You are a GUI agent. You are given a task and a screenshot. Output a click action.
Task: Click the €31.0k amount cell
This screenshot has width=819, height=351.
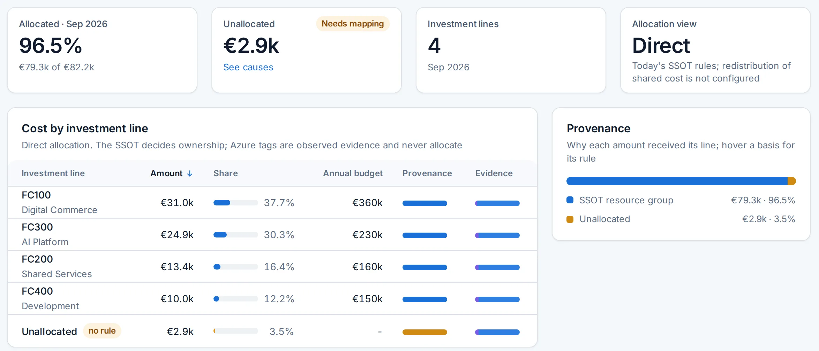click(177, 203)
